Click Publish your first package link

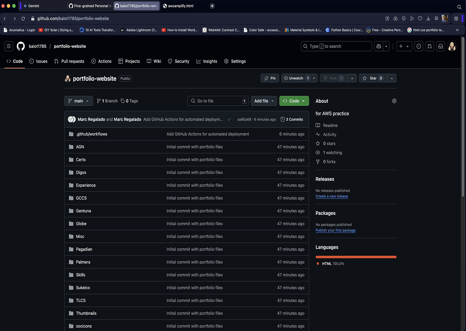pos(335,230)
